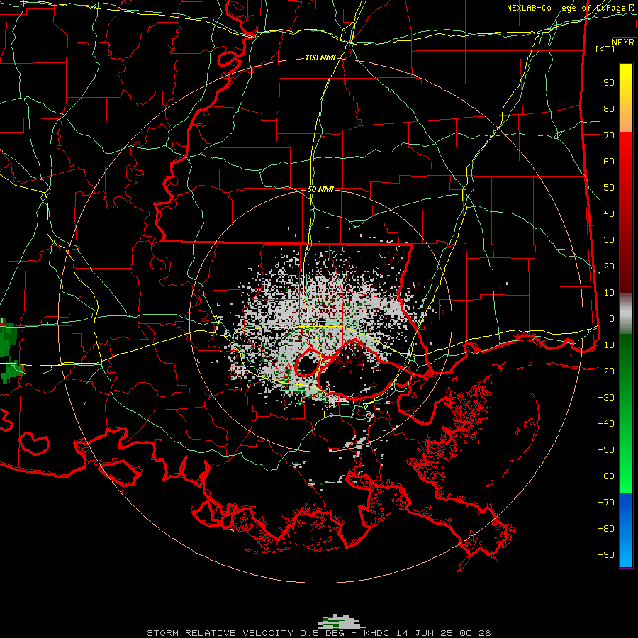Click the "14 JUN 25" date text
Screen dimensions: 638x638
[x=425, y=633]
